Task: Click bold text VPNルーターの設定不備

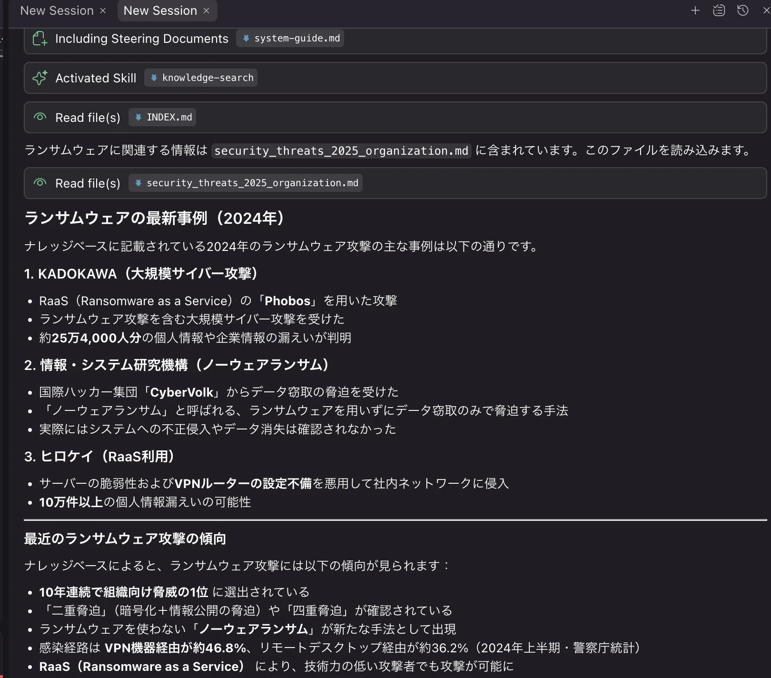Action: 243,484
